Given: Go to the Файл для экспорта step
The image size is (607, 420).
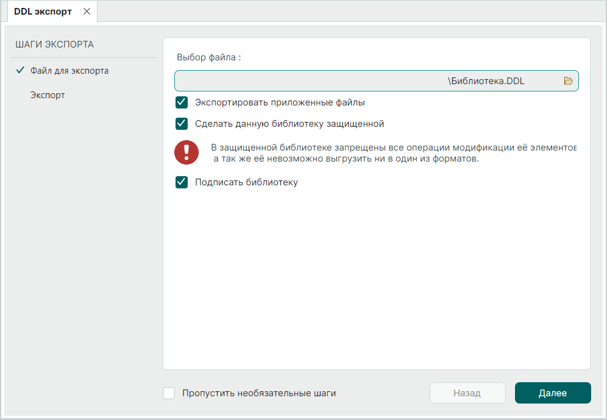Looking at the screenshot, I should (69, 71).
